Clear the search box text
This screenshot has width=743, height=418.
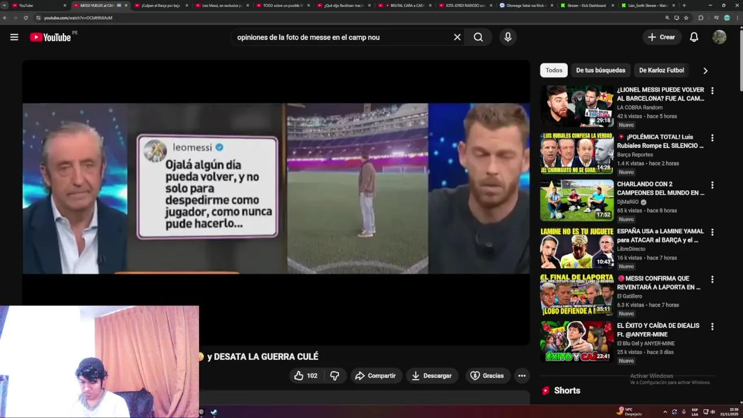click(457, 37)
